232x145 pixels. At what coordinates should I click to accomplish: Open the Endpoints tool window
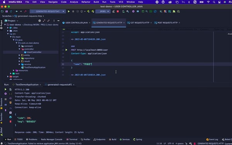tap(99, 139)
